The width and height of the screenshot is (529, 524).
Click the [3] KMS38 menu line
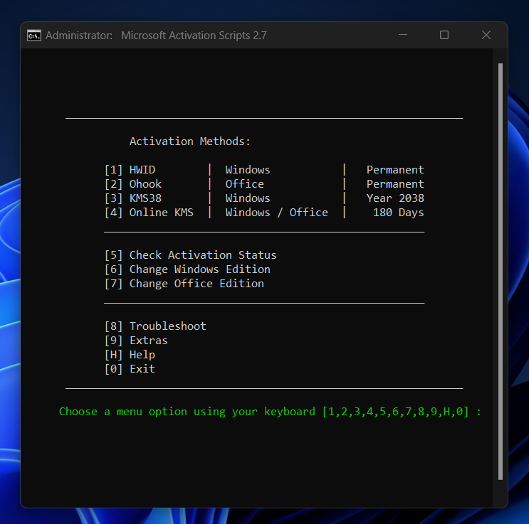[x=133, y=198]
